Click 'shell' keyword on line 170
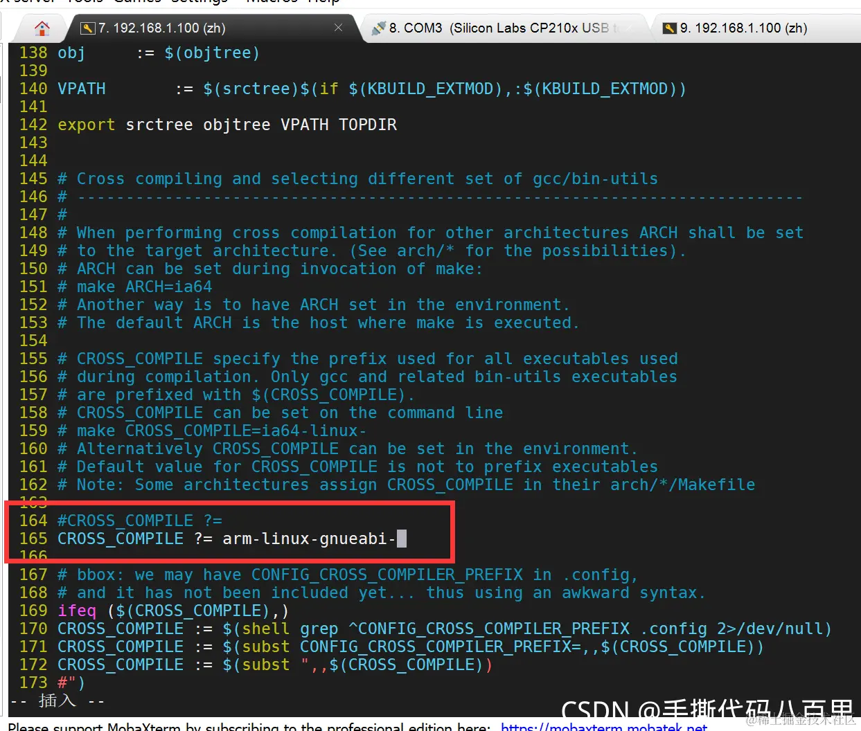This screenshot has height=731, width=861. coord(266,629)
